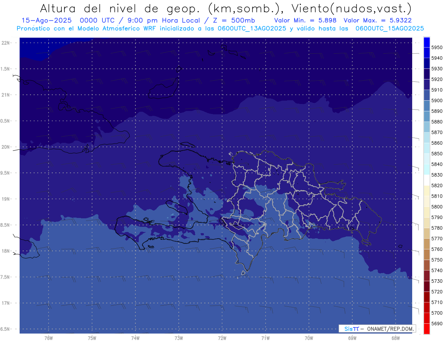Screen dimensions: 444x343
Task: Select the bright red band below 5690 in legend
Action: [427, 329]
